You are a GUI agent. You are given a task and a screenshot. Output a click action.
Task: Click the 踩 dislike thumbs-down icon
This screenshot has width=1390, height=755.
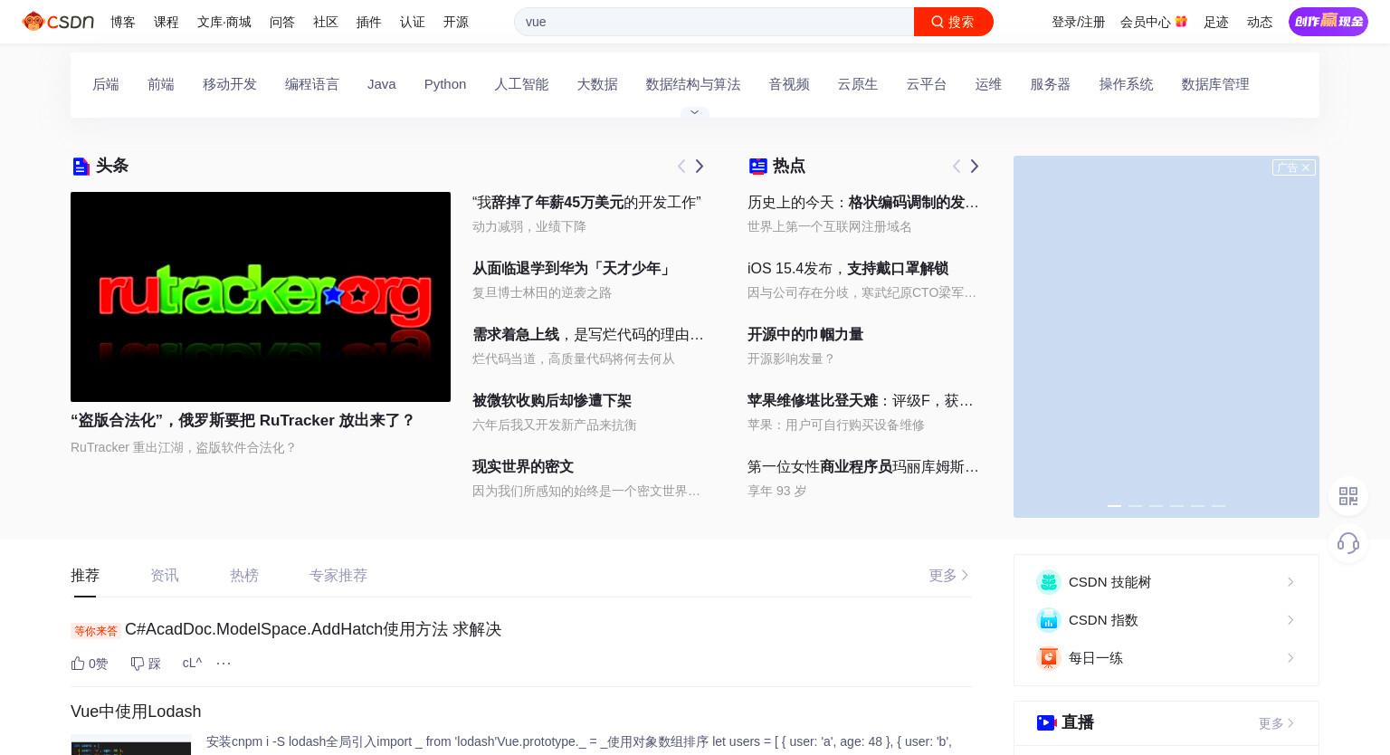pyautogui.click(x=138, y=664)
